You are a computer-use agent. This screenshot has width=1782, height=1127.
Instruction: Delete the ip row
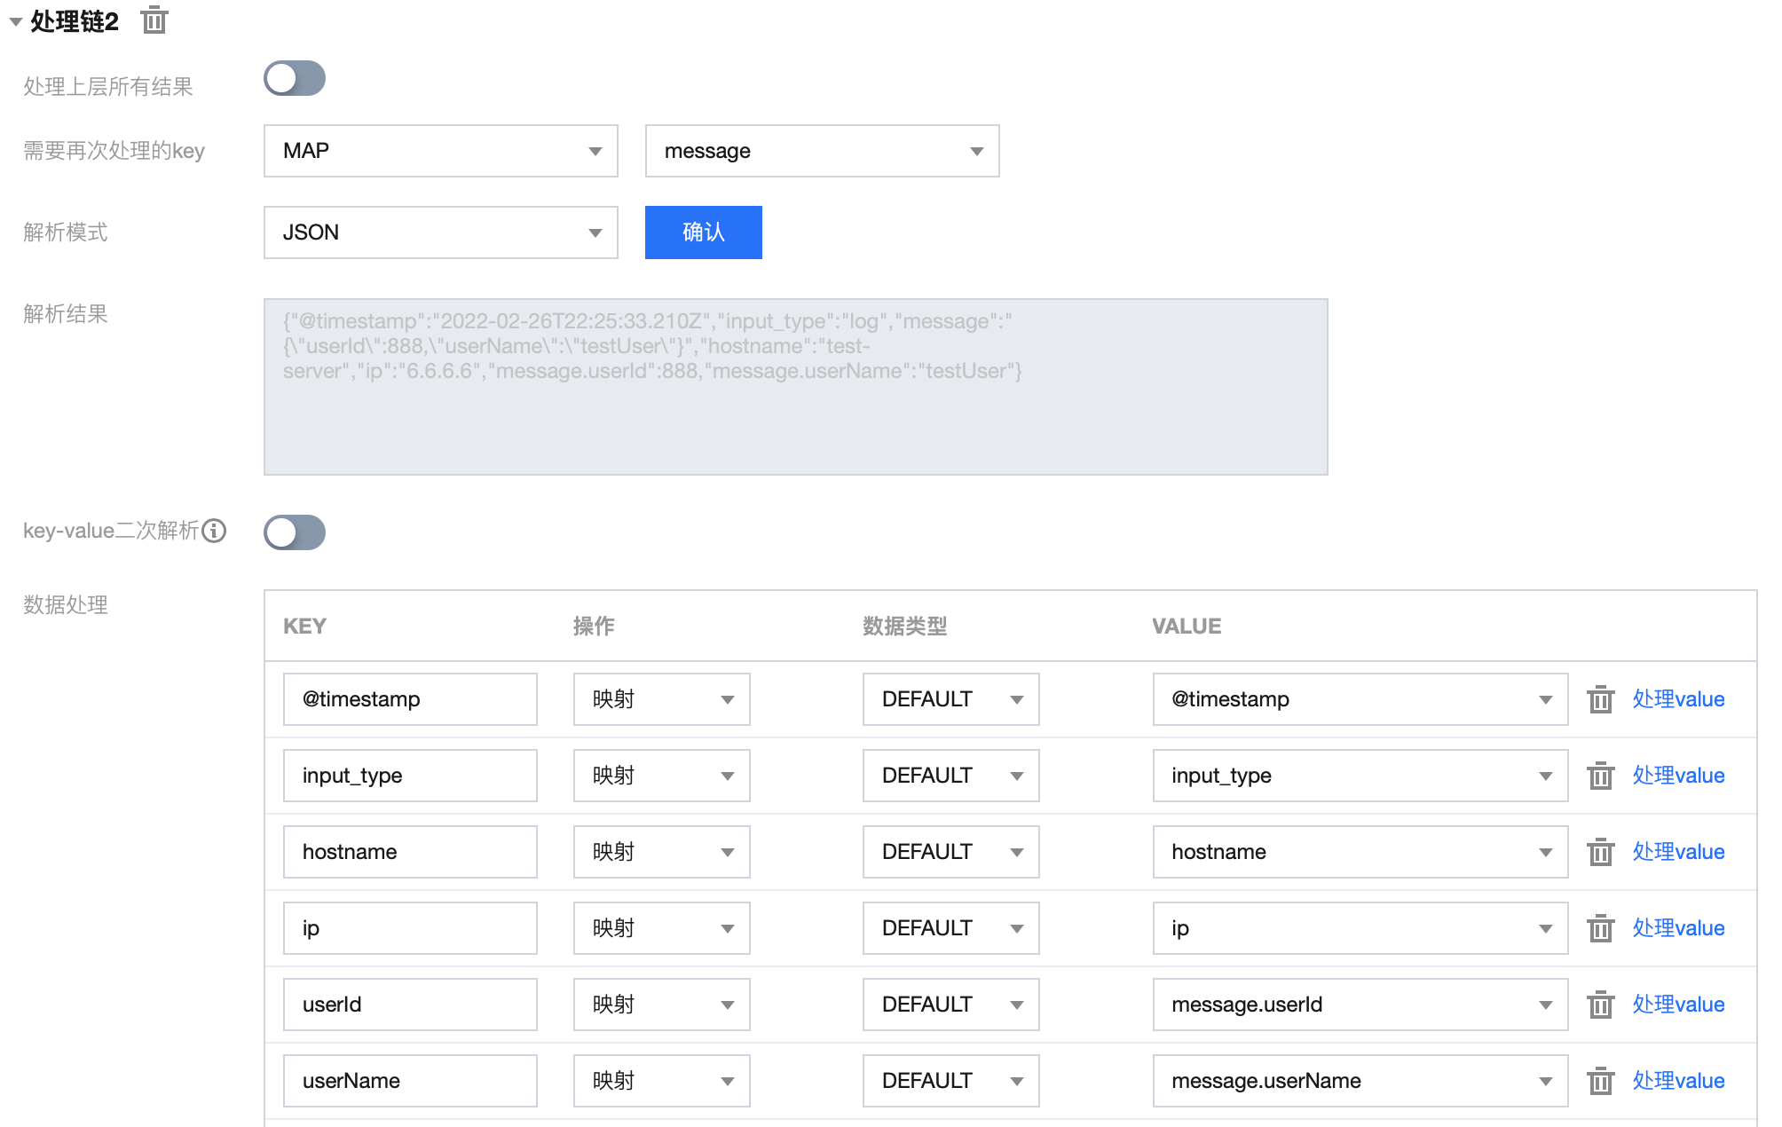point(1600,928)
